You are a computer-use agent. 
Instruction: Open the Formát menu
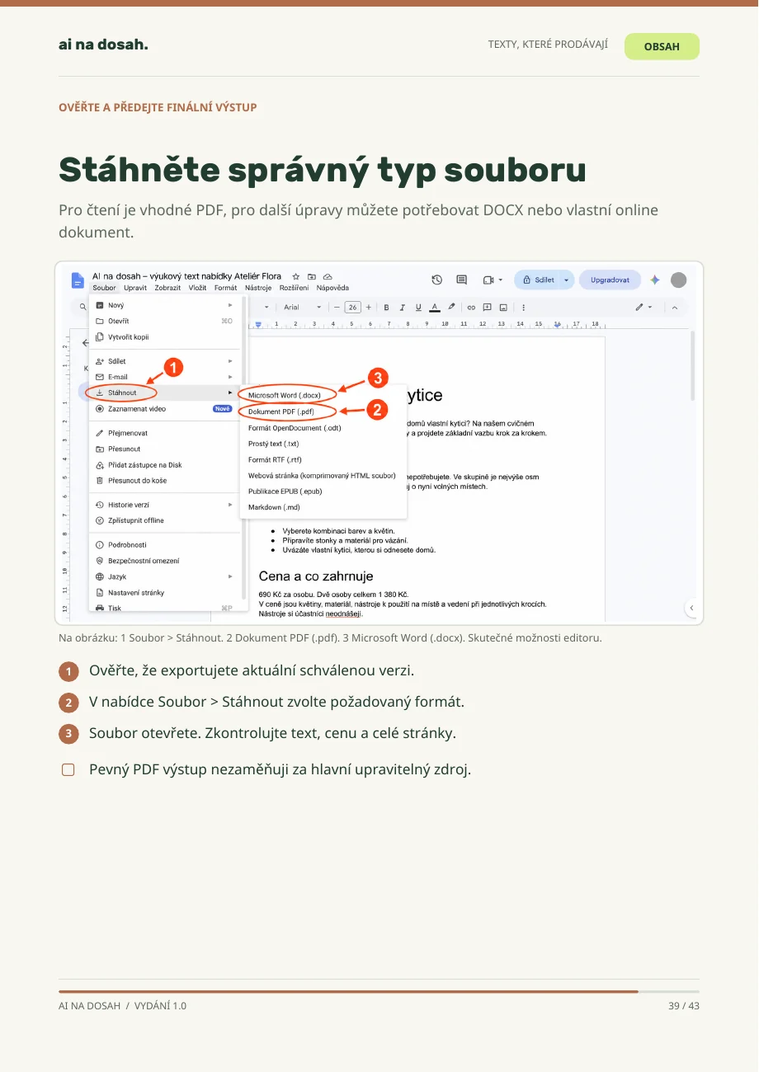(225, 288)
